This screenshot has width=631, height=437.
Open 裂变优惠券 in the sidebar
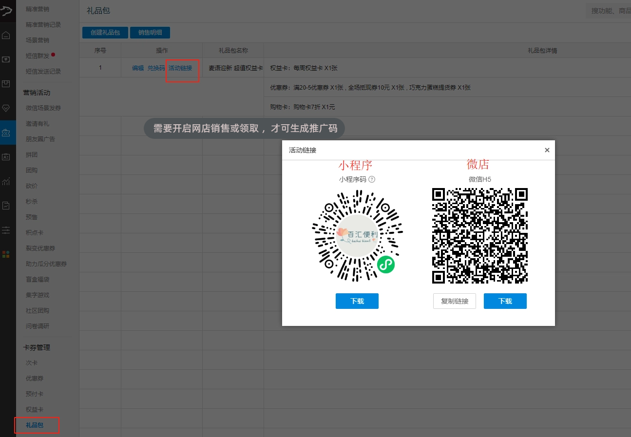(x=40, y=248)
